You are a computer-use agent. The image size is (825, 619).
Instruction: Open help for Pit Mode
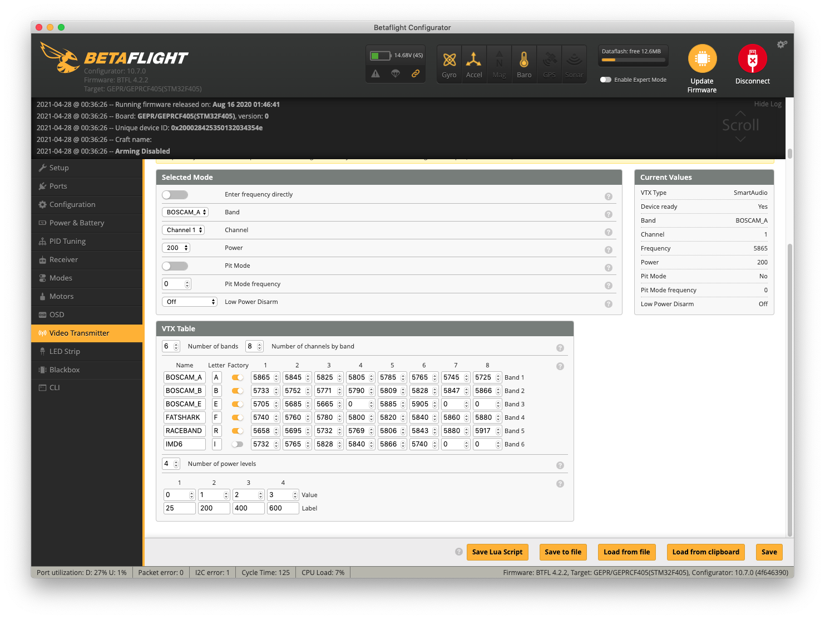(x=609, y=268)
